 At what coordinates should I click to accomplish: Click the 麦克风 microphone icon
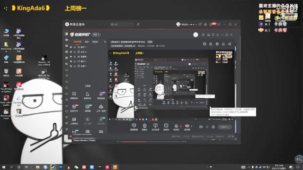pos(176,126)
